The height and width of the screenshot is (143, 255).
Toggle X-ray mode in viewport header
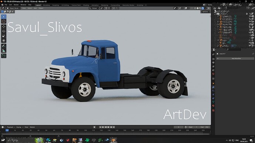[x=192, y=8]
